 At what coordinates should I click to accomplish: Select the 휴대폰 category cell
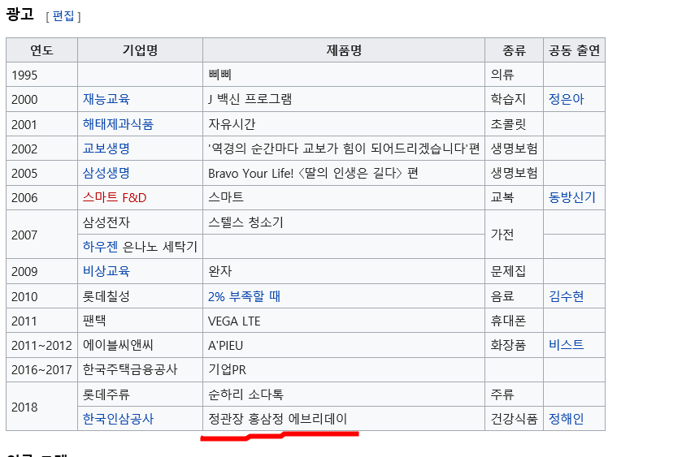[514, 321]
